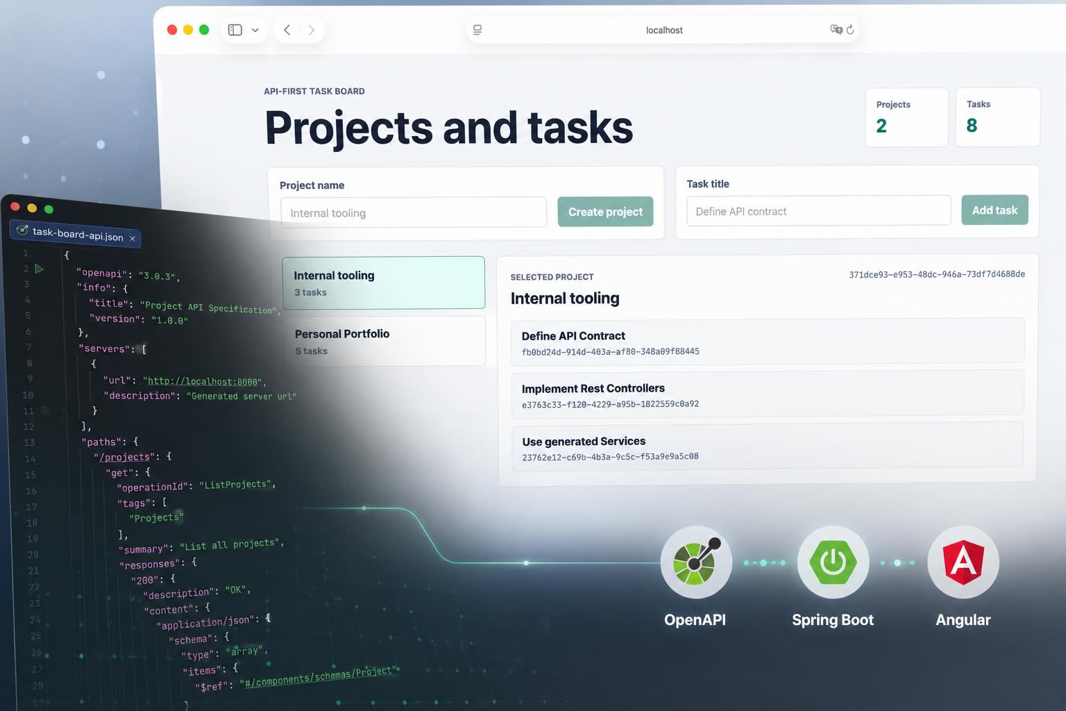
Task: Click the "List all projects" summary value
Action: pos(230,544)
